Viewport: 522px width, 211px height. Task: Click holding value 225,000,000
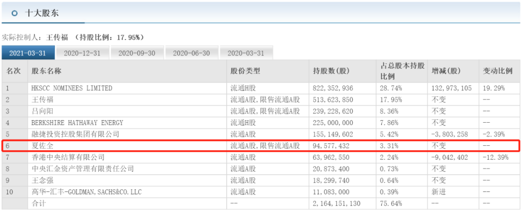333,123
